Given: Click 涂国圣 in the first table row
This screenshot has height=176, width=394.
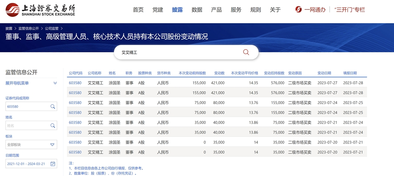Looking at the screenshot, I should (x=115, y=83).
